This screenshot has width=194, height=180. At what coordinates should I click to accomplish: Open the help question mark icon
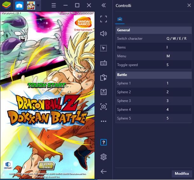[104, 142]
